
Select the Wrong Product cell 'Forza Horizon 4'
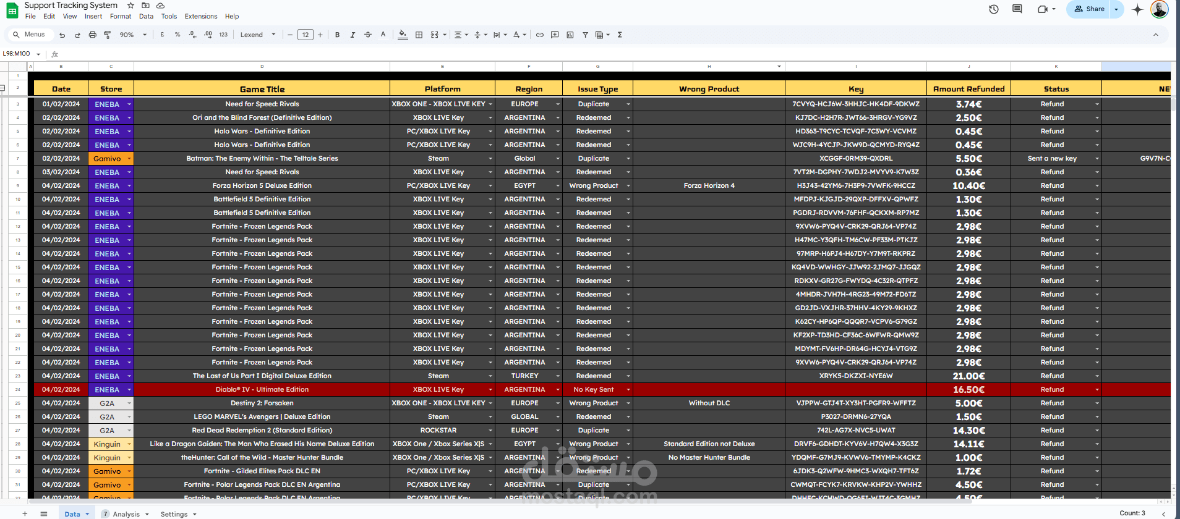(x=709, y=186)
